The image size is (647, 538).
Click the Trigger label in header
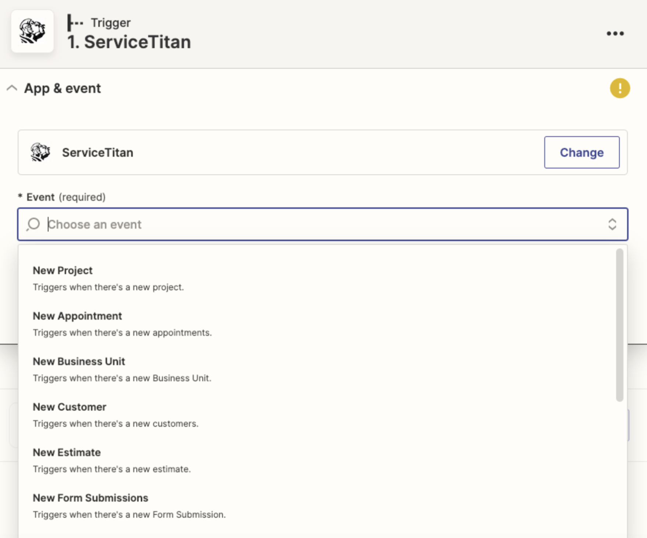pyautogui.click(x=111, y=23)
